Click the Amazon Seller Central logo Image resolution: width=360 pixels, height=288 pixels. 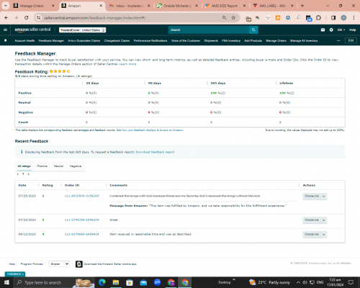tap(32, 30)
